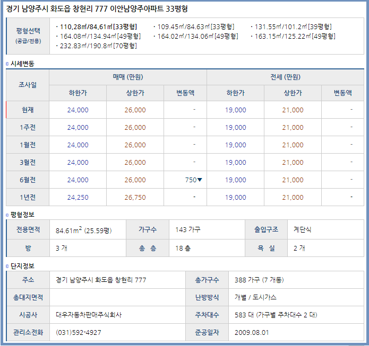Click 24,000 in the 6월전 row

pos(78,180)
